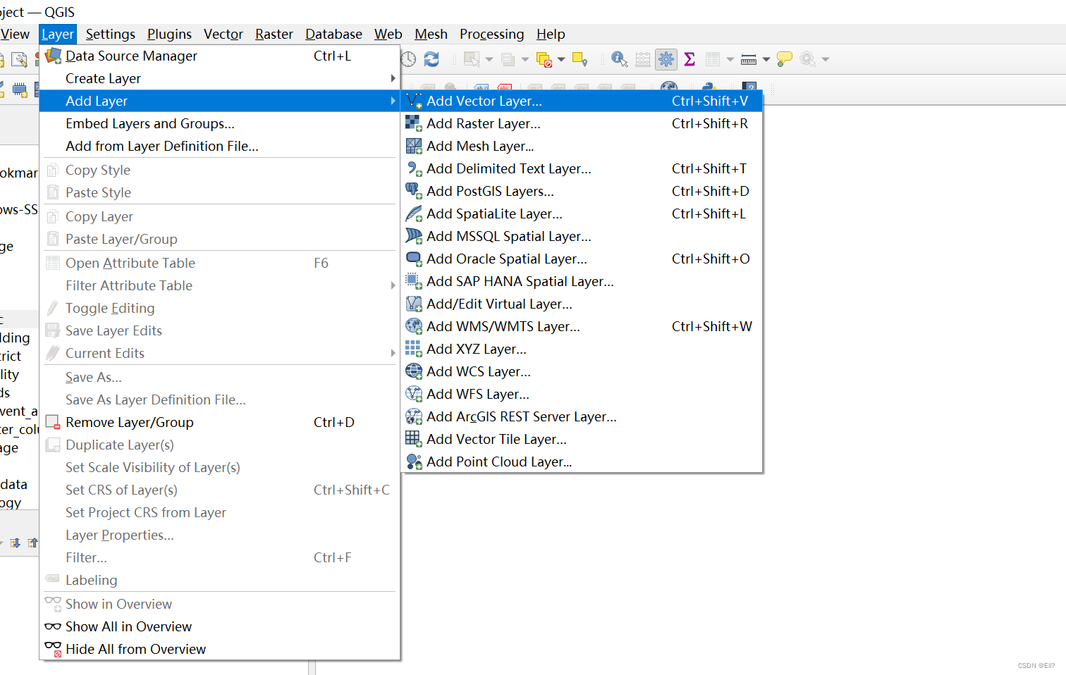Open Statistical Summary sigma icon
The image size is (1066, 675).
(x=690, y=59)
